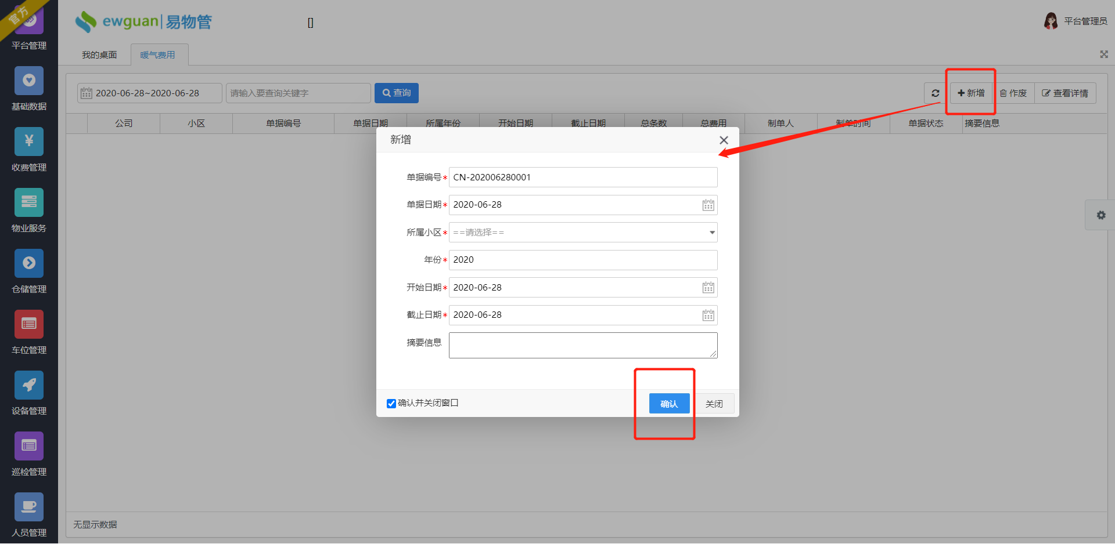The image size is (1115, 544).
Task: Open the date range picker at top left
Action: [149, 93]
